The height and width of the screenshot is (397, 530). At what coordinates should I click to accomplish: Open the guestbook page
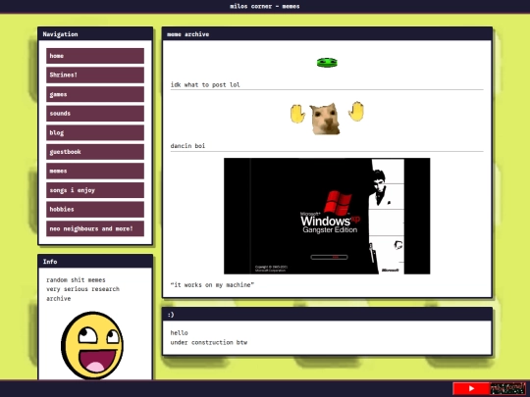95,152
